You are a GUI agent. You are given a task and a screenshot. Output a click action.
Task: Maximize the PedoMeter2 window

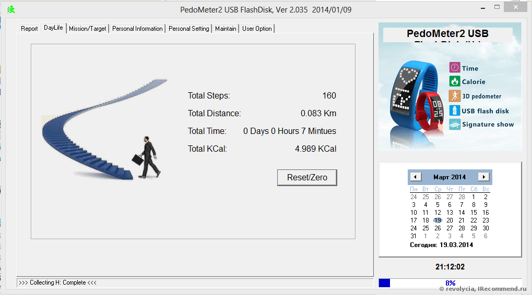click(496, 7)
